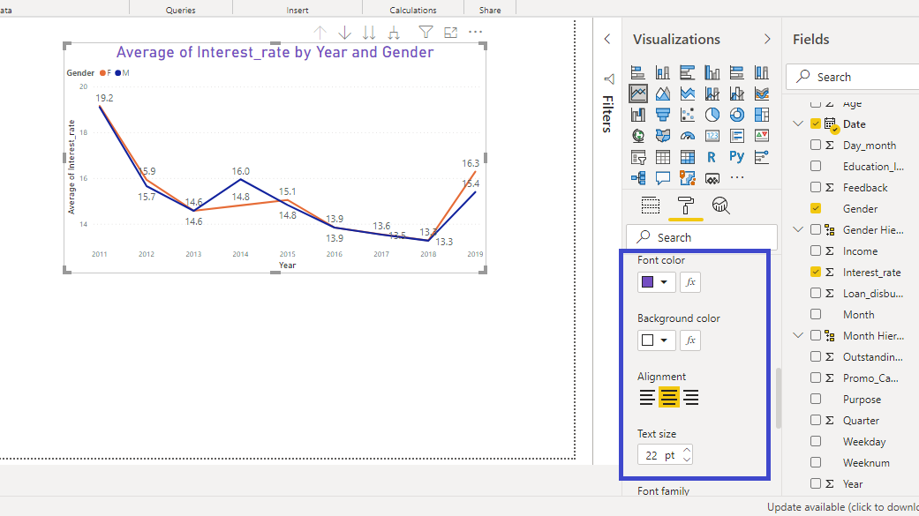Image resolution: width=919 pixels, height=516 pixels.
Task: Pick the funnel chart visualization
Action: point(662,115)
